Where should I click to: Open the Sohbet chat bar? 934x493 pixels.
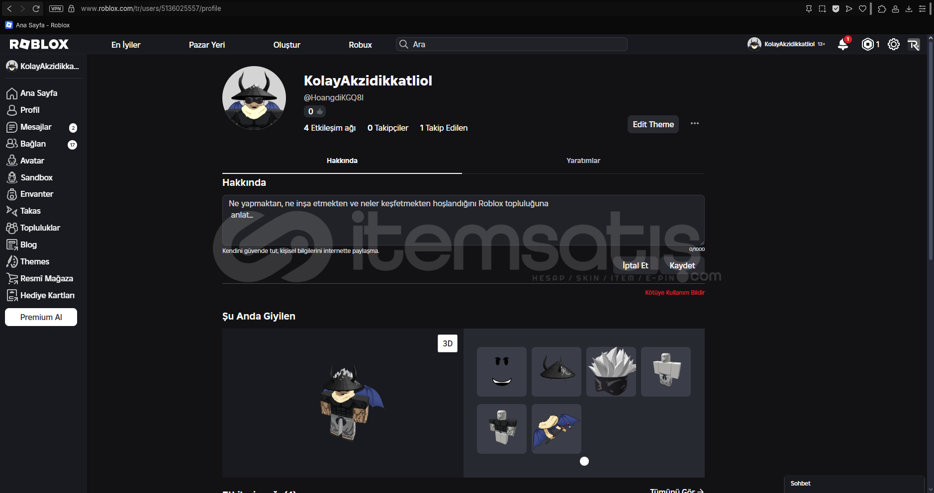click(854, 484)
